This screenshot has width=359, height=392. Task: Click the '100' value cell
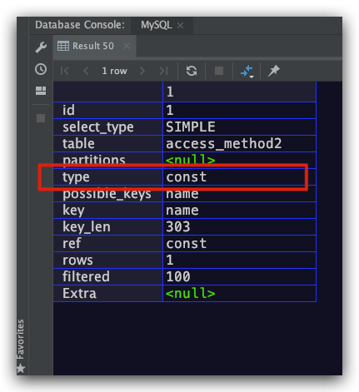tap(239, 277)
